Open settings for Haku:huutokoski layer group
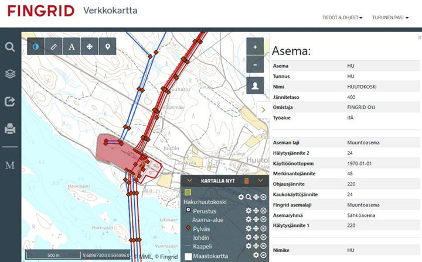 coord(241,197)
